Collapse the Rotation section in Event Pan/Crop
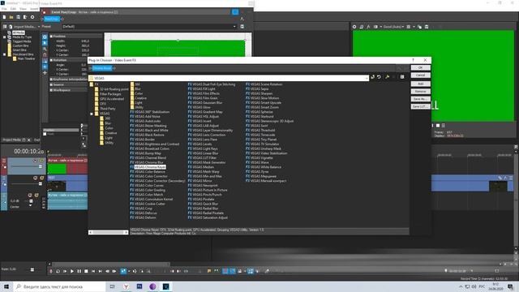Viewport: 519px width, 292px height. [51, 60]
